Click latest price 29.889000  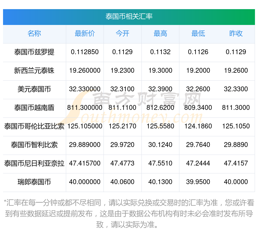click(85, 145)
